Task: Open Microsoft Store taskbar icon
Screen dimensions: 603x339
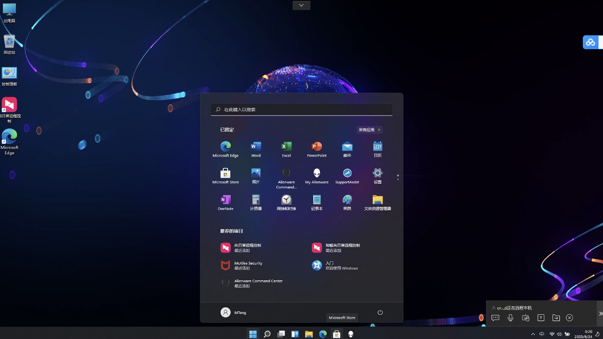Action: pos(337,334)
